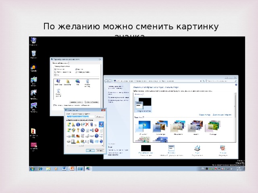
Task: Enable the User's Files checkbox
Action: coord(55,72)
